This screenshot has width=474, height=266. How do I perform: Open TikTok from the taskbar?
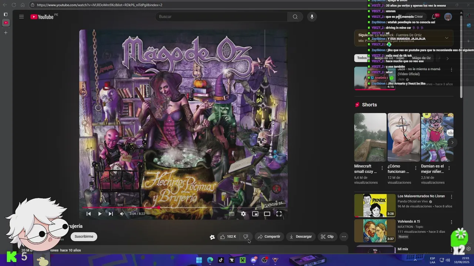click(x=221, y=260)
